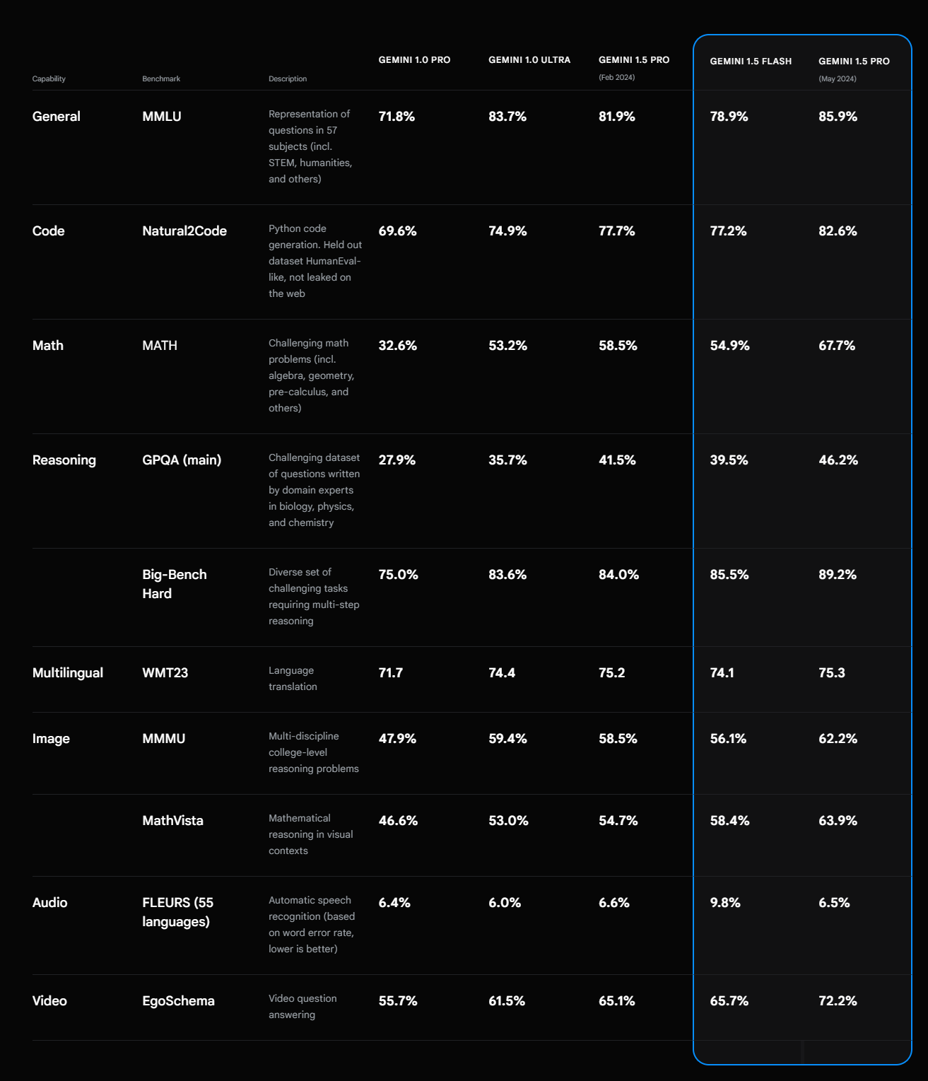
Task: Select the MMLU benchmark name
Action: tap(162, 117)
